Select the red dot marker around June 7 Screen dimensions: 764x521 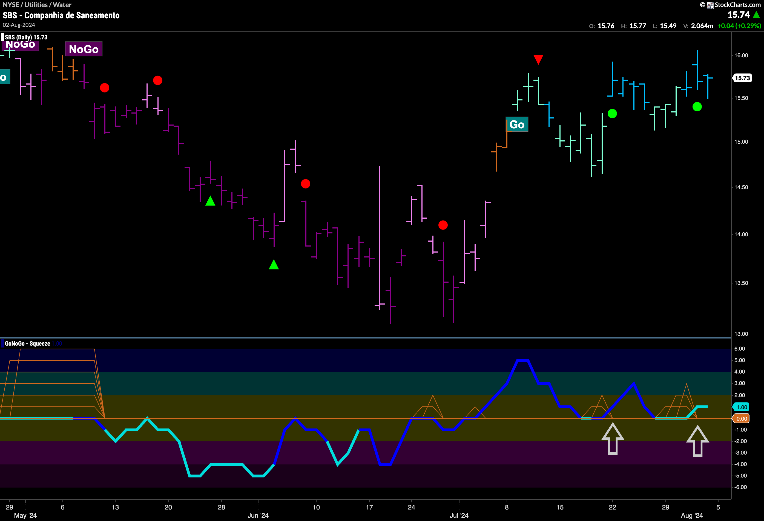[305, 184]
